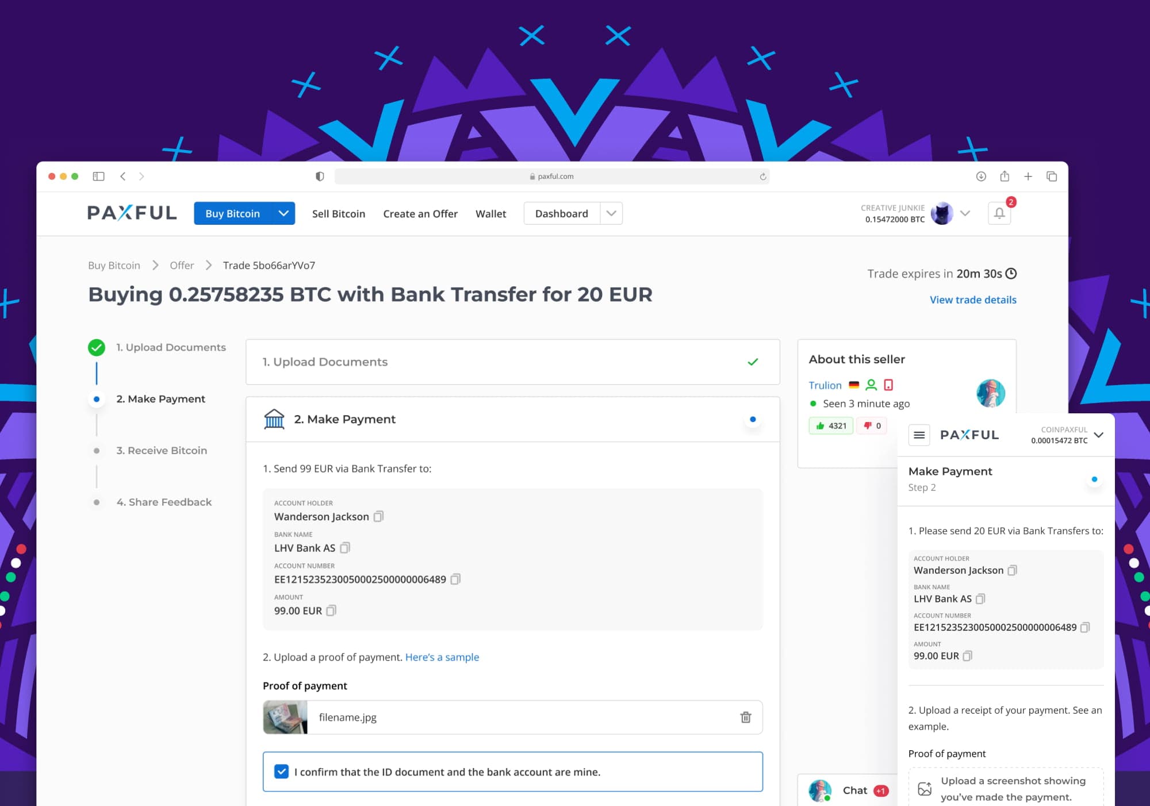Select Sell Bitcoin in the navigation
Image resolution: width=1150 pixels, height=806 pixels.
pyautogui.click(x=339, y=213)
